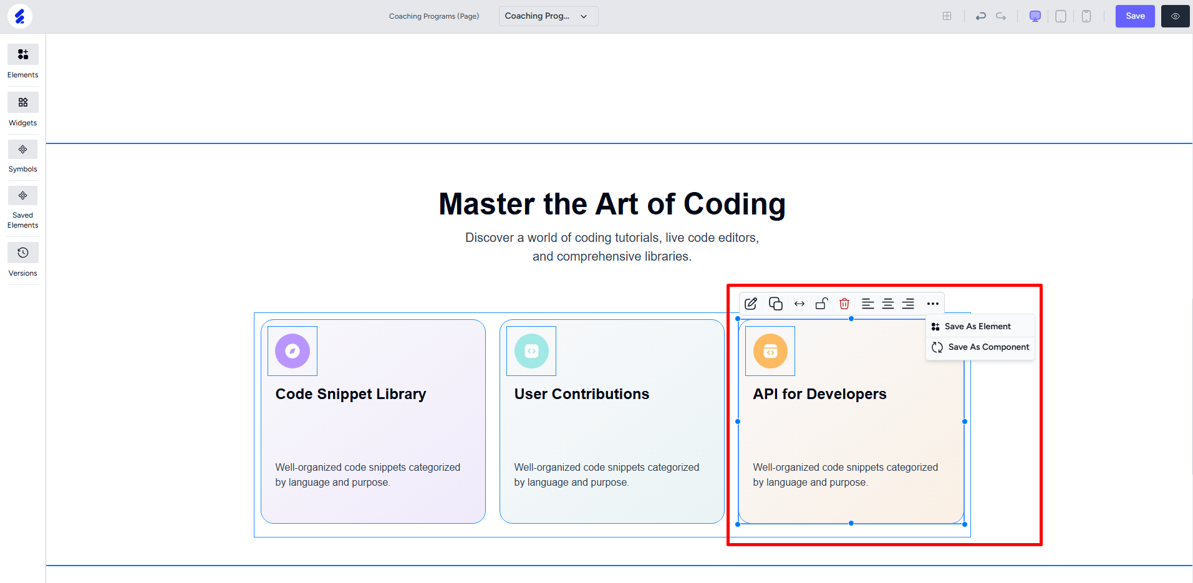Click the app logo in the top-left corner
This screenshot has height=583, width=1193.
point(20,16)
